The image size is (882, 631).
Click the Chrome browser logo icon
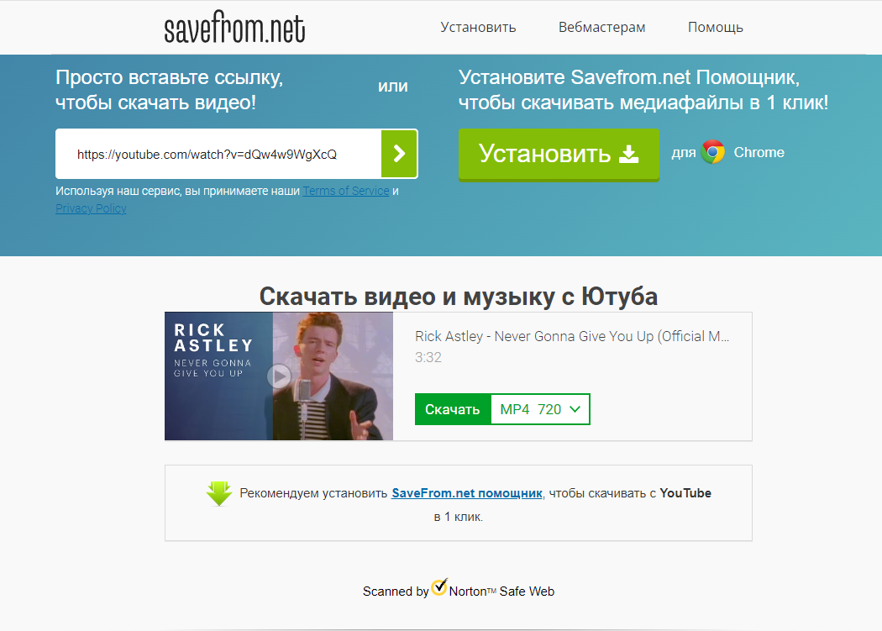pyautogui.click(x=712, y=152)
